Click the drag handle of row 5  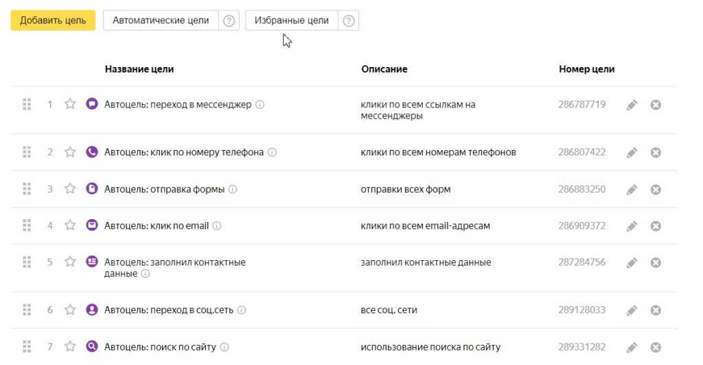(x=27, y=262)
